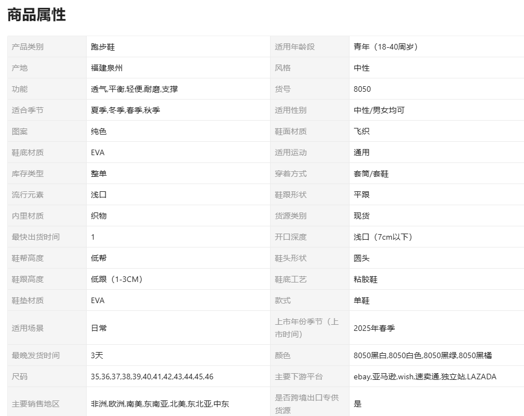Click the main sales regions 非洲,欧洲 value
Screen dimensions: 524x416
coord(160,404)
